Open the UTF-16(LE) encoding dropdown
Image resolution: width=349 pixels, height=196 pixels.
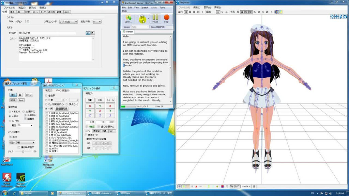click(x=68, y=21)
